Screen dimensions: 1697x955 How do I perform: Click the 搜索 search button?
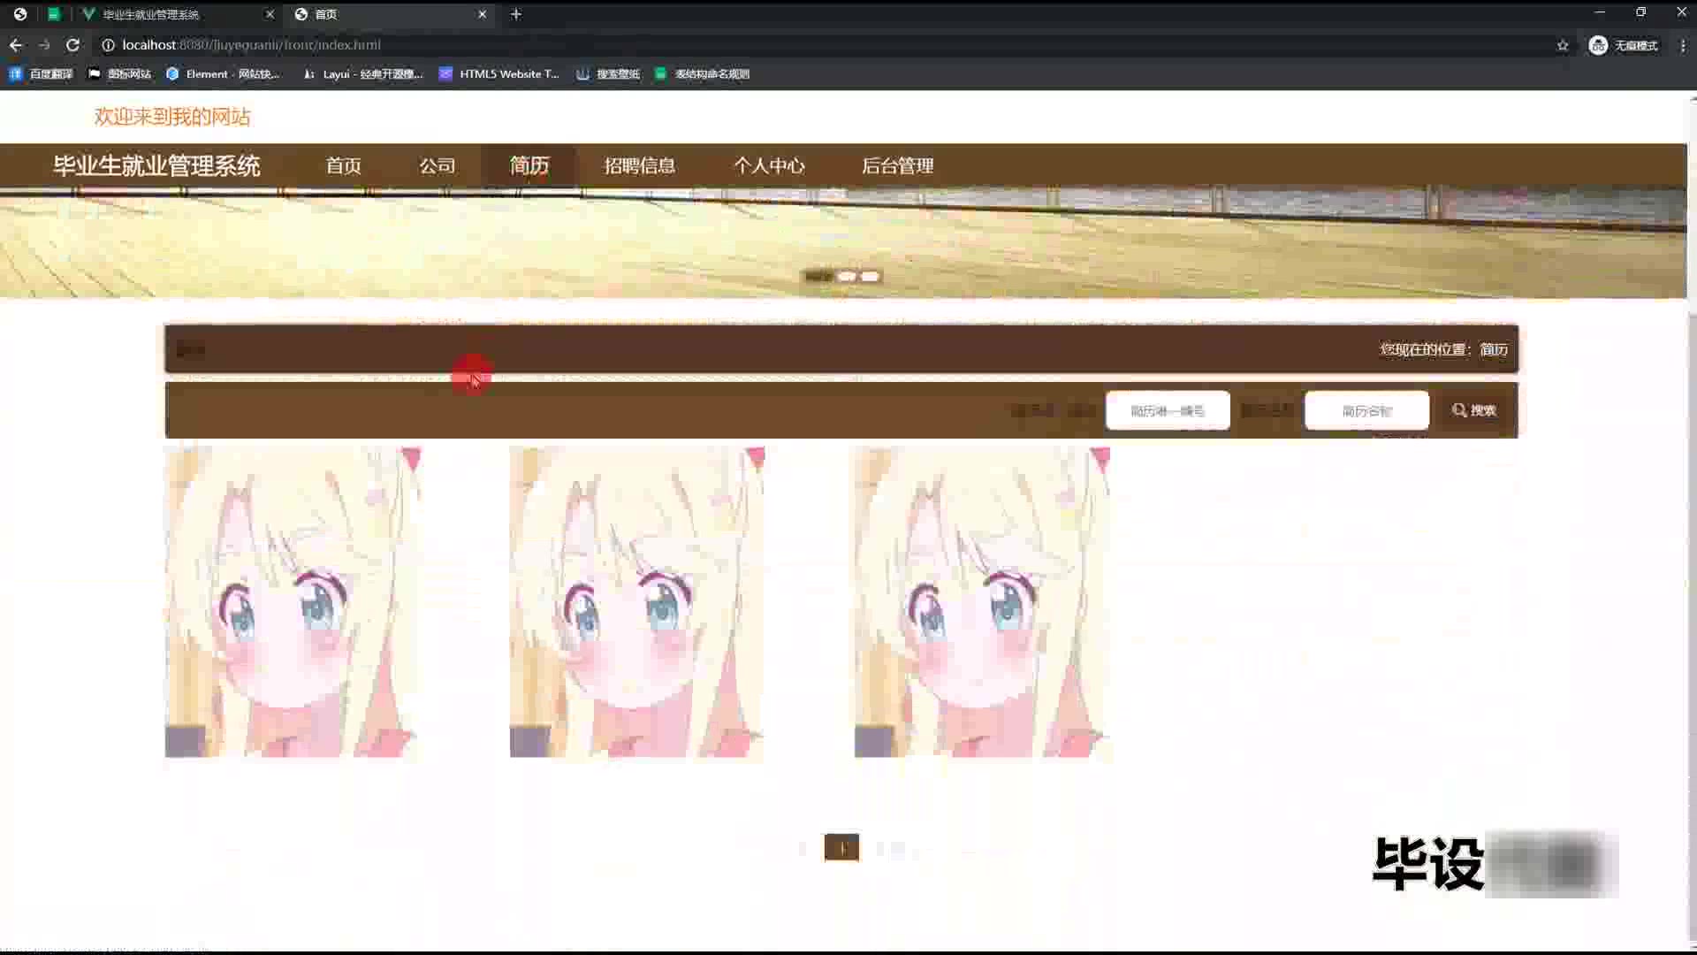point(1473,410)
